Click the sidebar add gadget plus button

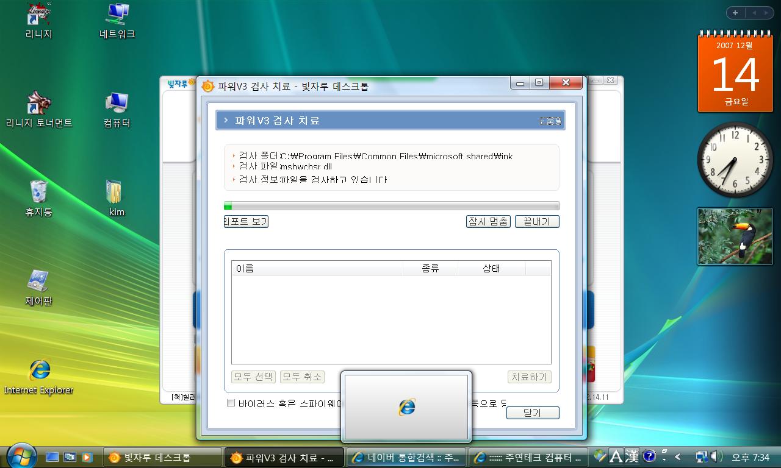pyautogui.click(x=735, y=13)
